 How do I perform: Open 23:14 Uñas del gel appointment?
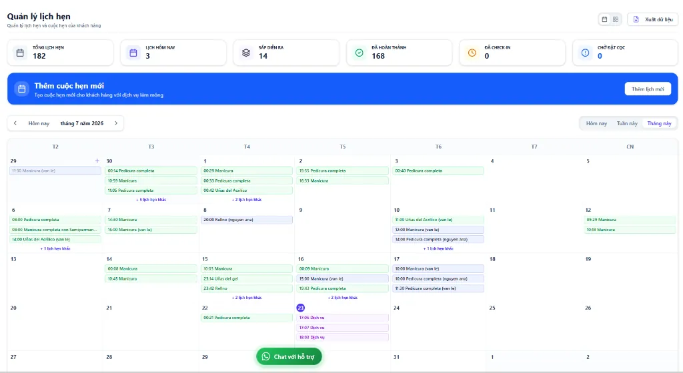pos(247,278)
